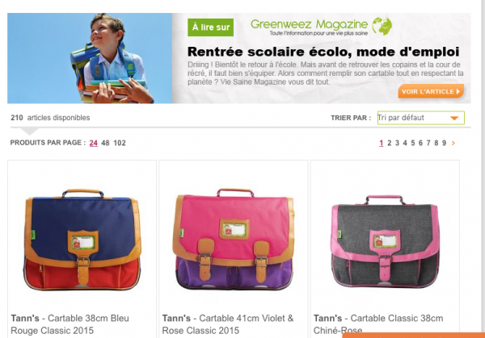The image size is (485, 338).
Task: Click the orange dropdown arrow in sort box
Action: [x=454, y=119]
